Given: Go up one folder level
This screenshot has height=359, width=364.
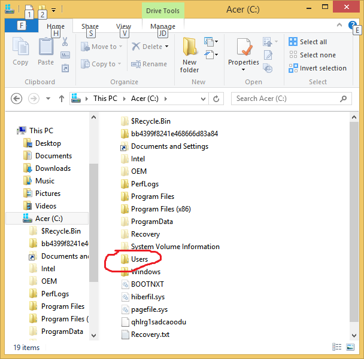Looking at the screenshot, I should [62, 99].
